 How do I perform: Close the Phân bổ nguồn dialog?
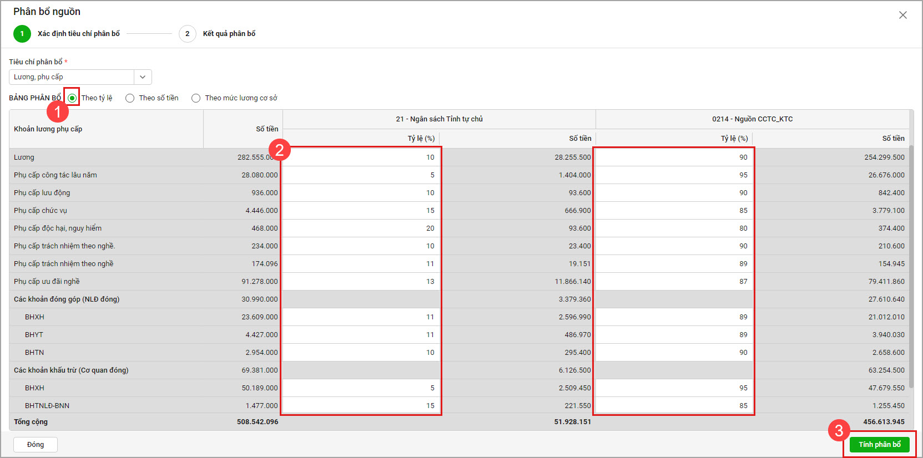(902, 15)
